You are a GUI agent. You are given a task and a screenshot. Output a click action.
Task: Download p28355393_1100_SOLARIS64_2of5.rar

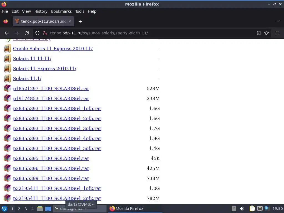(57, 118)
